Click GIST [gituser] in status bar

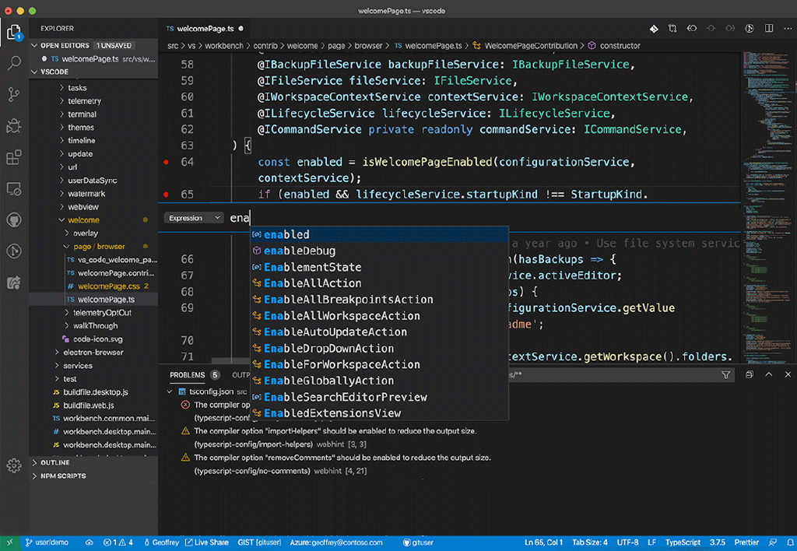259,543
